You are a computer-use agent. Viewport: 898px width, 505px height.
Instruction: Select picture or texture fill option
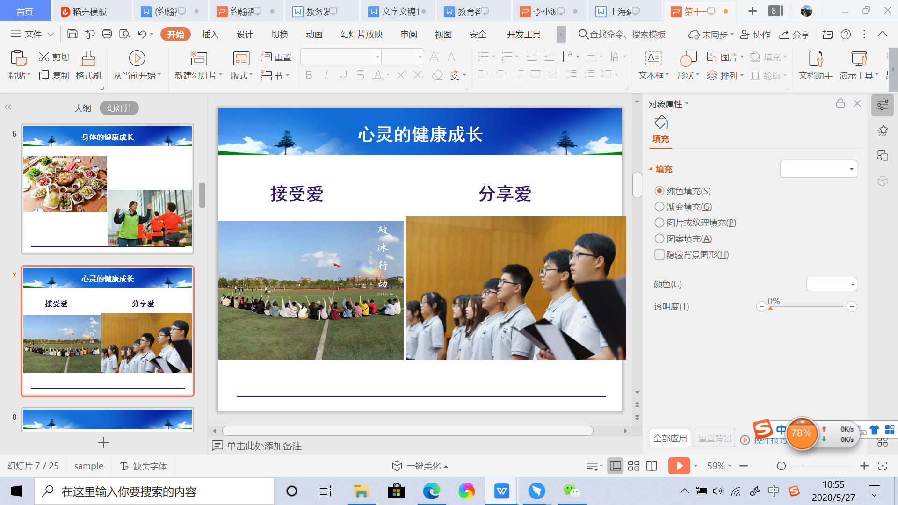tap(659, 223)
